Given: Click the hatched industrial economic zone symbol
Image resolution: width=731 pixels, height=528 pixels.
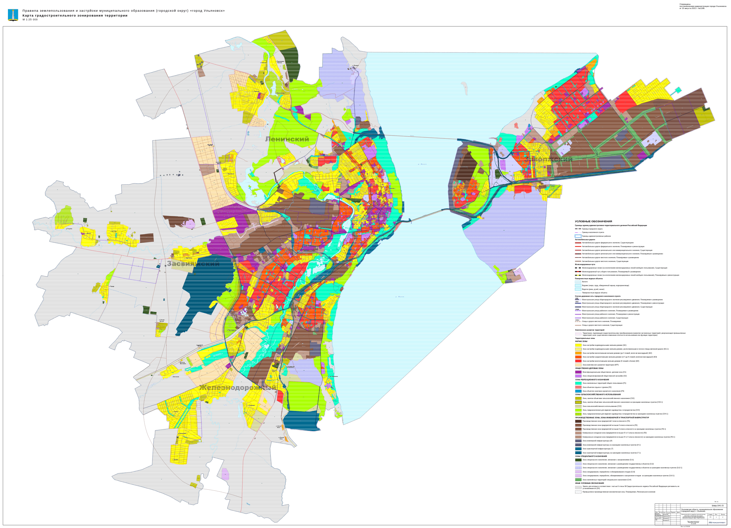Looking at the screenshot, I should (x=578, y=492).
